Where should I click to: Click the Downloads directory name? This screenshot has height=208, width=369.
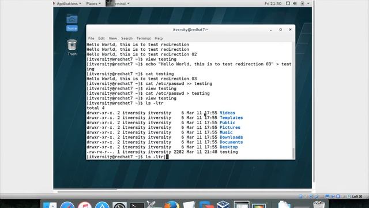(x=231, y=138)
